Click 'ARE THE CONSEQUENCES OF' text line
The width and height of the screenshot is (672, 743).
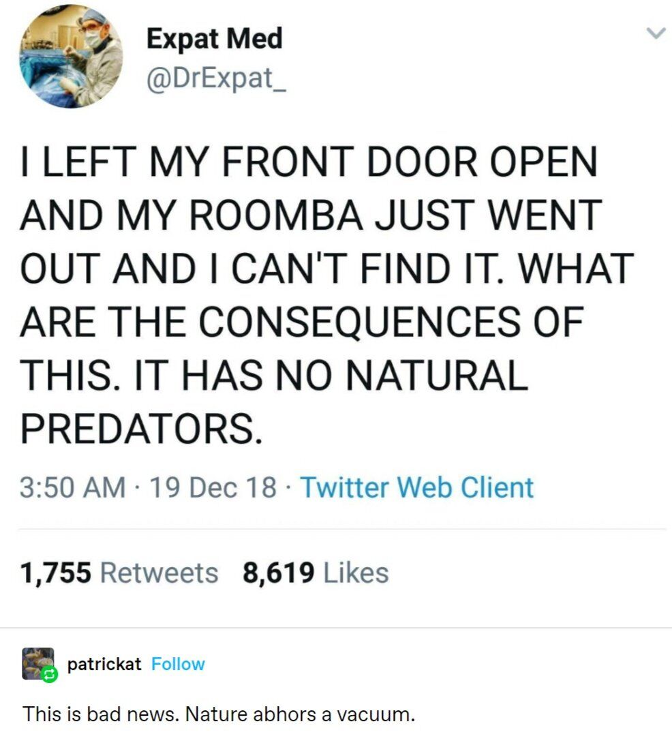tap(301, 321)
